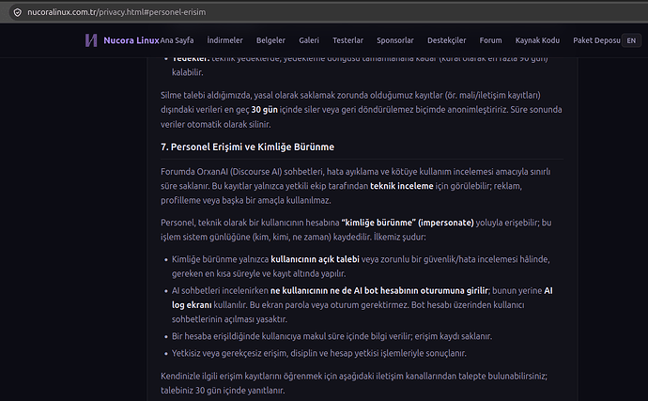Image resolution: width=648 pixels, height=401 pixels.
Task: Open the Sponsorlar nav item
Action: pos(395,40)
